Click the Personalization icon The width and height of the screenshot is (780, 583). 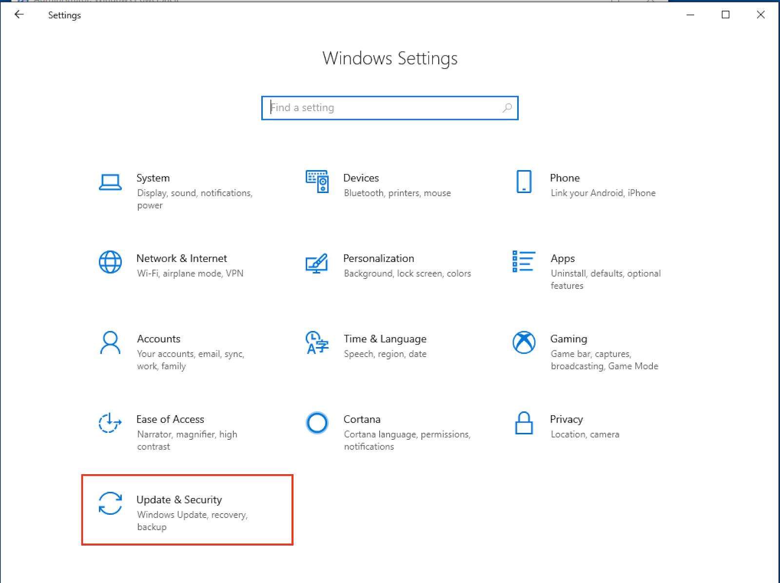point(317,264)
